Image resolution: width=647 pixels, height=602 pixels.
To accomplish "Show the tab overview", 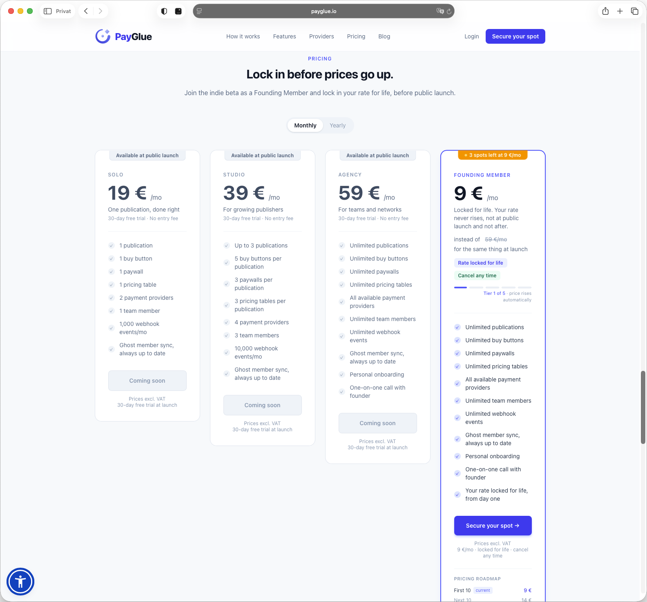I will pyautogui.click(x=635, y=11).
